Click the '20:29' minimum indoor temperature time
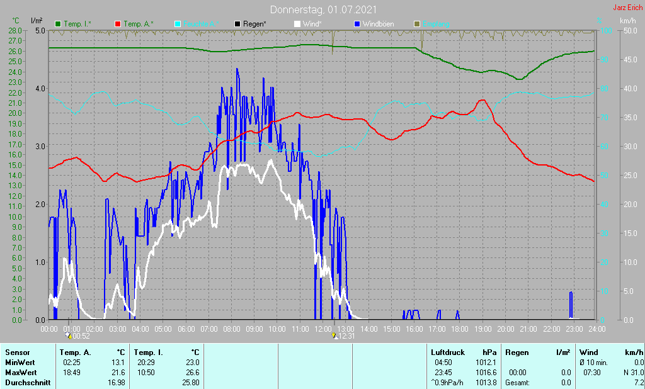This screenshot has width=645, height=389. click(x=146, y=363)
